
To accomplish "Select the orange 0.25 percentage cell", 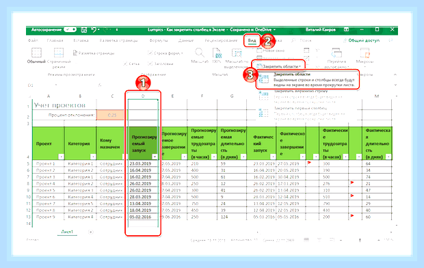I will 110,115.
